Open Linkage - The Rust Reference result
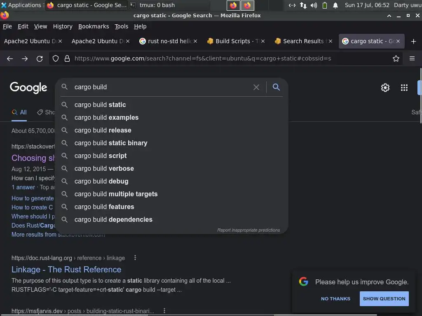Image resolution: width=422 pixels, height=316 pixels. 66,270
